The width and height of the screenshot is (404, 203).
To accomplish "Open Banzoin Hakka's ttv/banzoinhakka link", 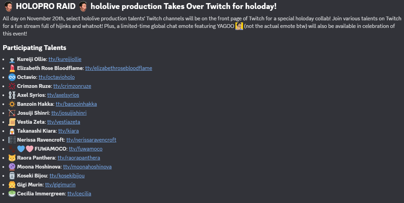I will tap(76, 104).
